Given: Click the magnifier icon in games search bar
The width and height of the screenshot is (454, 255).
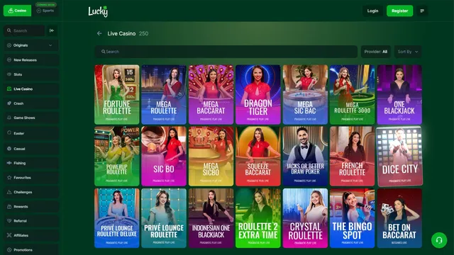Looking at the screenshot, I should pyautogui.click(x=103, y=52).
